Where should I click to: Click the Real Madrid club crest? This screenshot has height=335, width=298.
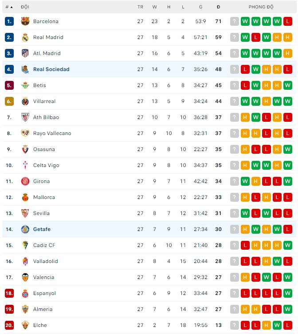point(25,37)
